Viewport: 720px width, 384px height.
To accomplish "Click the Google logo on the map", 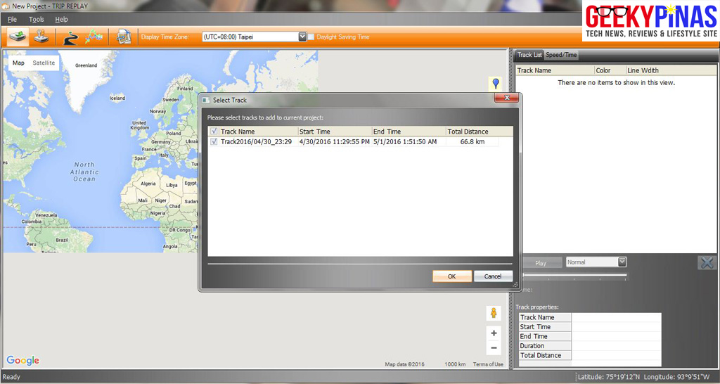I will (x=23, y=361).
